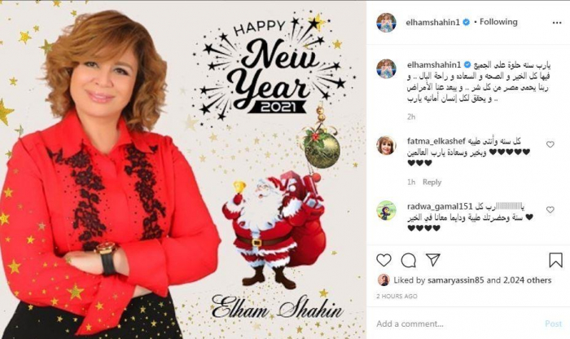Screen dimensions: 570x339
Task: Like the post with heart icon
Action: pyautogui.click(x=384, y=260)
